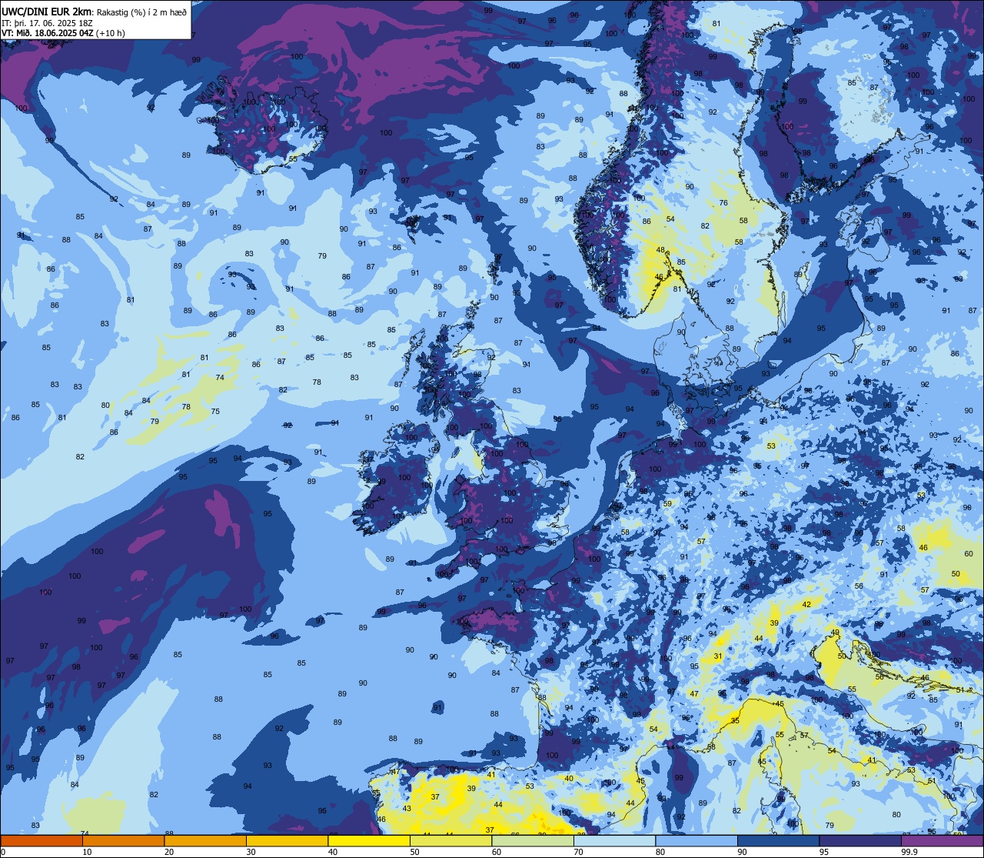Click the amber 30–40 legend color segment

(x=287, y=841)
